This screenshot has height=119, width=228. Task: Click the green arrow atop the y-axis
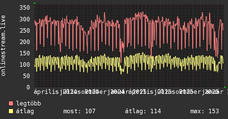(35, 3)
